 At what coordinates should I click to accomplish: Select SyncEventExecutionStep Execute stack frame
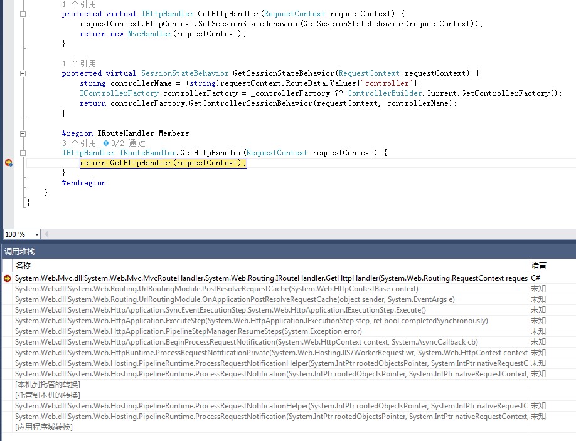click(220, 310)
